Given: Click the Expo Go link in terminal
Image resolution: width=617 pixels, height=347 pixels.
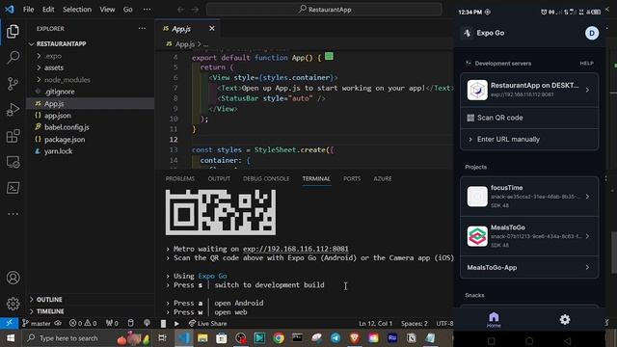Looking at the screenshot, I should 212,276.
